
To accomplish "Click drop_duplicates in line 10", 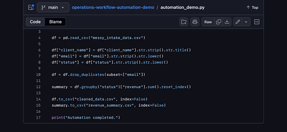I will click(87, 75).
